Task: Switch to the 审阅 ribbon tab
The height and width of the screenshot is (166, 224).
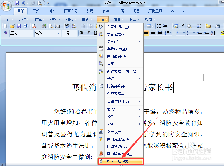Action: click(121, 11)
